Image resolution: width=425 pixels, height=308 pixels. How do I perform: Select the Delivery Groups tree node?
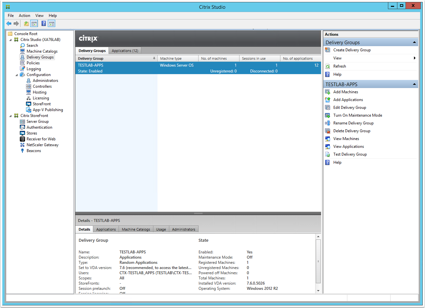(x=40, y=57)
